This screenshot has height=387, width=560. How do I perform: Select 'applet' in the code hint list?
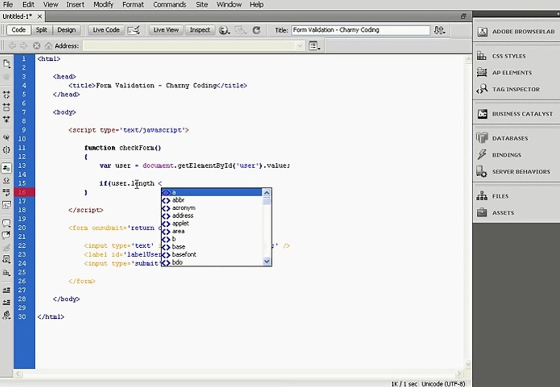click(212, 224)
